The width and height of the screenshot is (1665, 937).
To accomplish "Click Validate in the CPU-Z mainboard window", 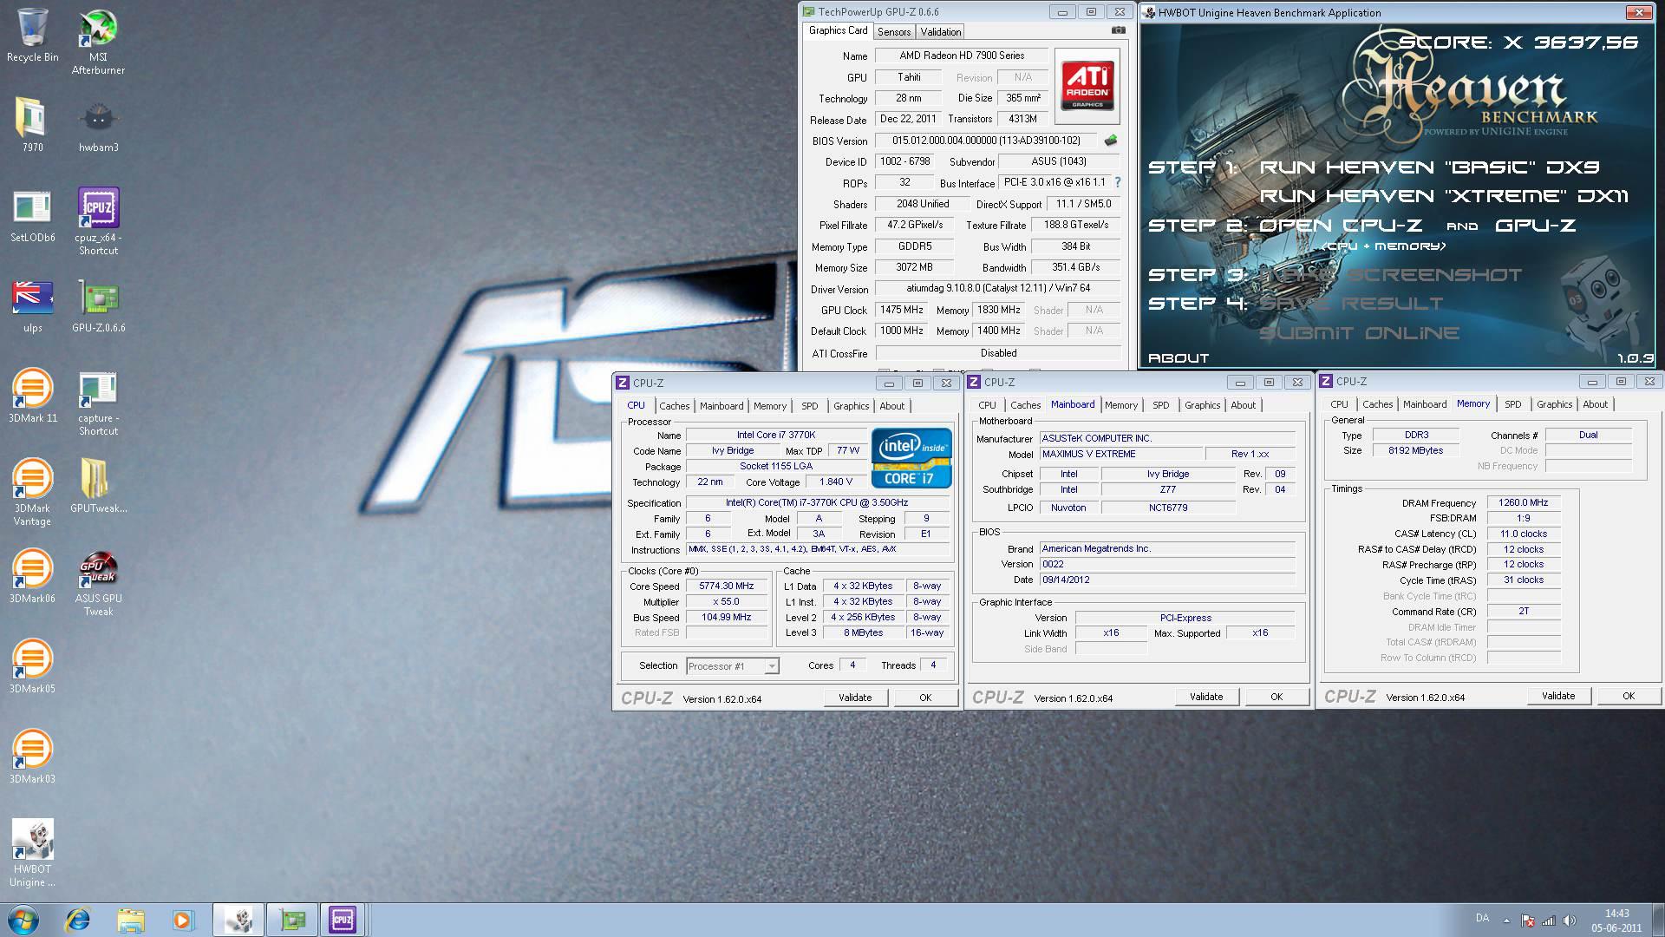I will pyautogui.click(x=1206, y=697).
